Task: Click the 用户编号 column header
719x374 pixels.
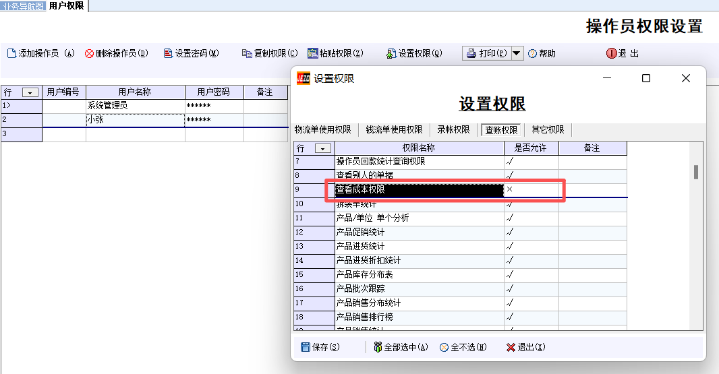Action: coord(63,92)
